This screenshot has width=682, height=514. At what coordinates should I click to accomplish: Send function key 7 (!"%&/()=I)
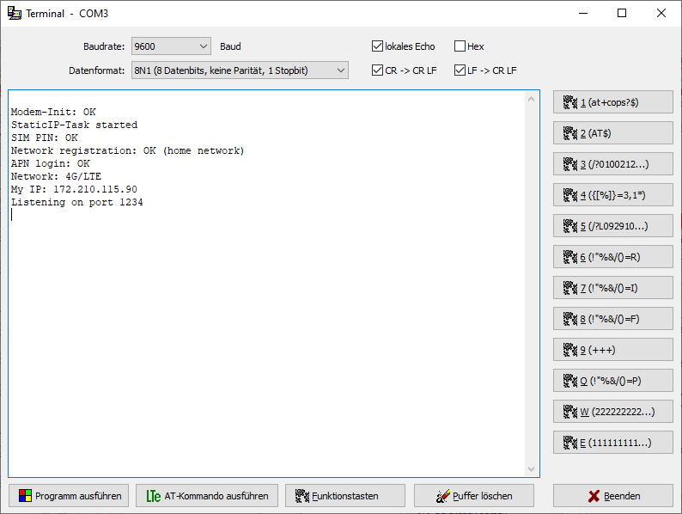tap(612, 288)
